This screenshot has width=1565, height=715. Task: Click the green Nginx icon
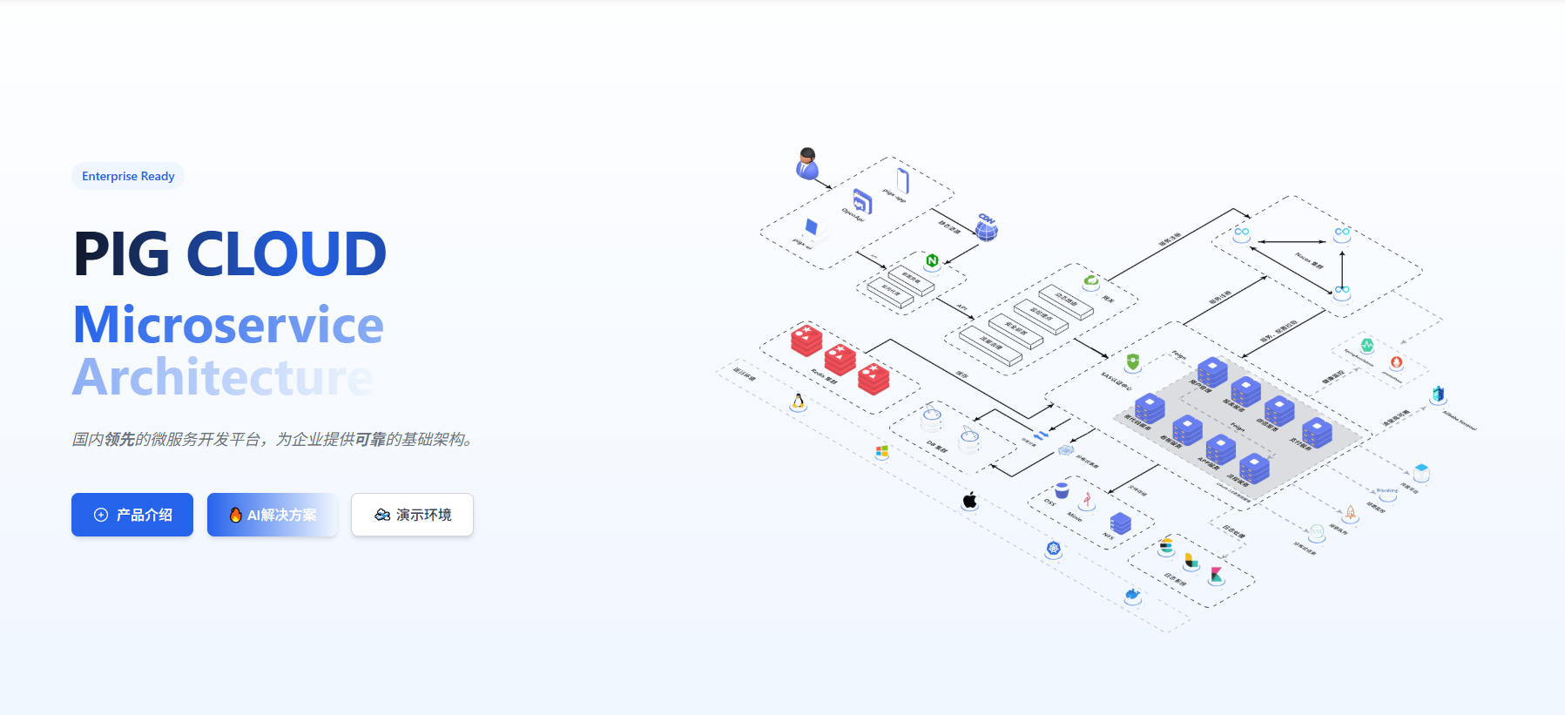[932, 260]
